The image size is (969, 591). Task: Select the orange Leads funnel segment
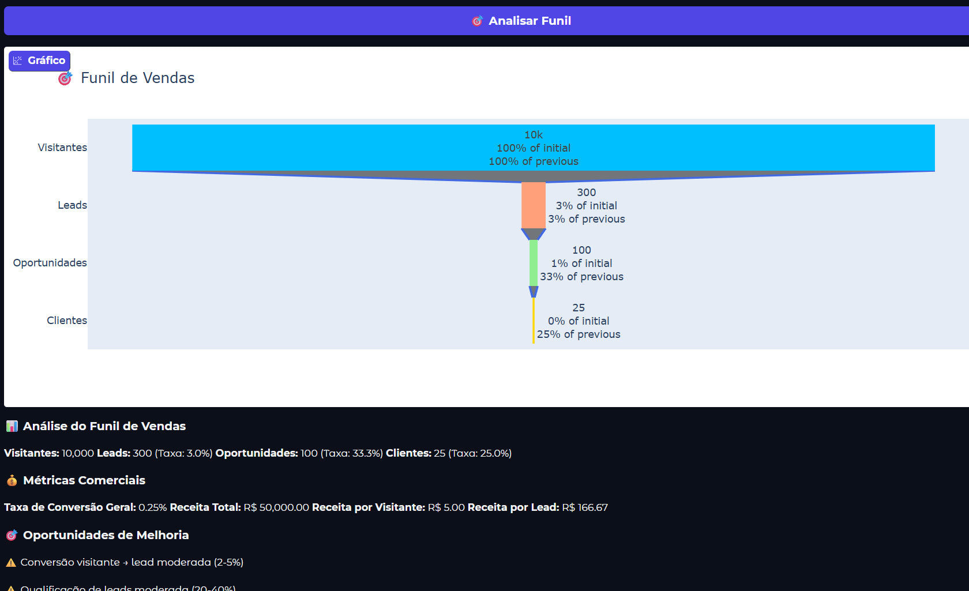tap(533, 205)
